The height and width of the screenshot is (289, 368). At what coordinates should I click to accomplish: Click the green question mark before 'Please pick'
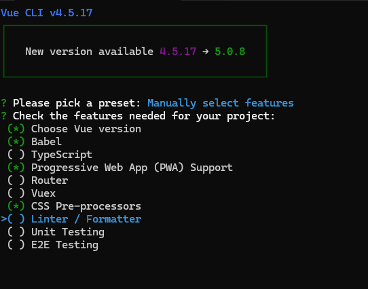[4, 103]
